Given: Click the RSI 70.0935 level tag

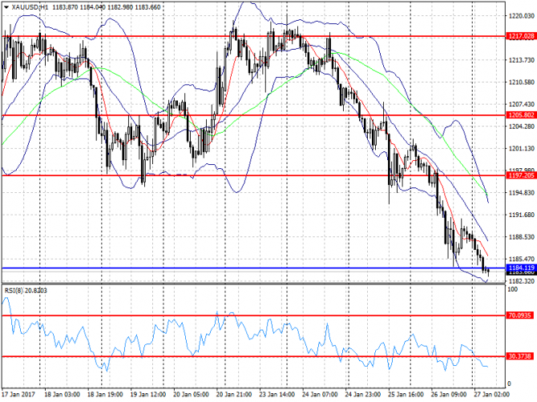Looking at the screenshot, I should click(x=521, y=316).
